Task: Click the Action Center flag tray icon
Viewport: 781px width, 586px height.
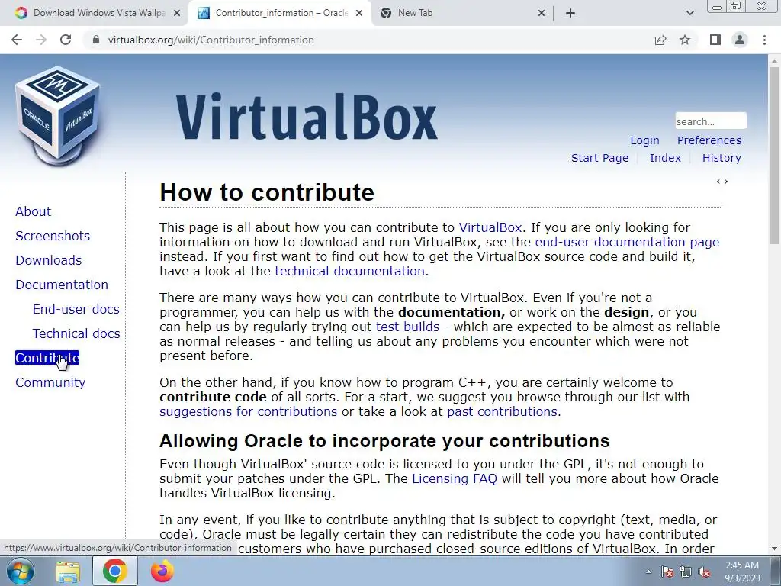Action: pyautogui.click(x=667, y=572)
